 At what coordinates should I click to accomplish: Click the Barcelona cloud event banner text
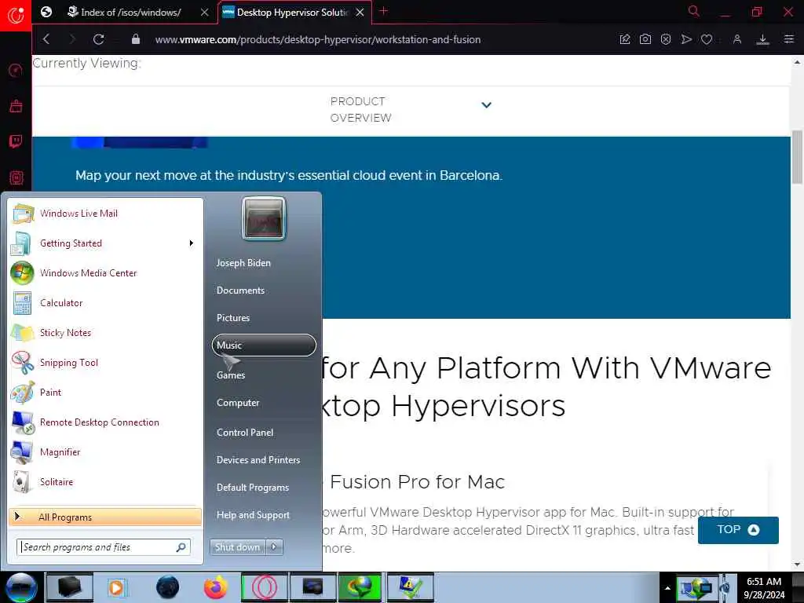coord(289,175)
